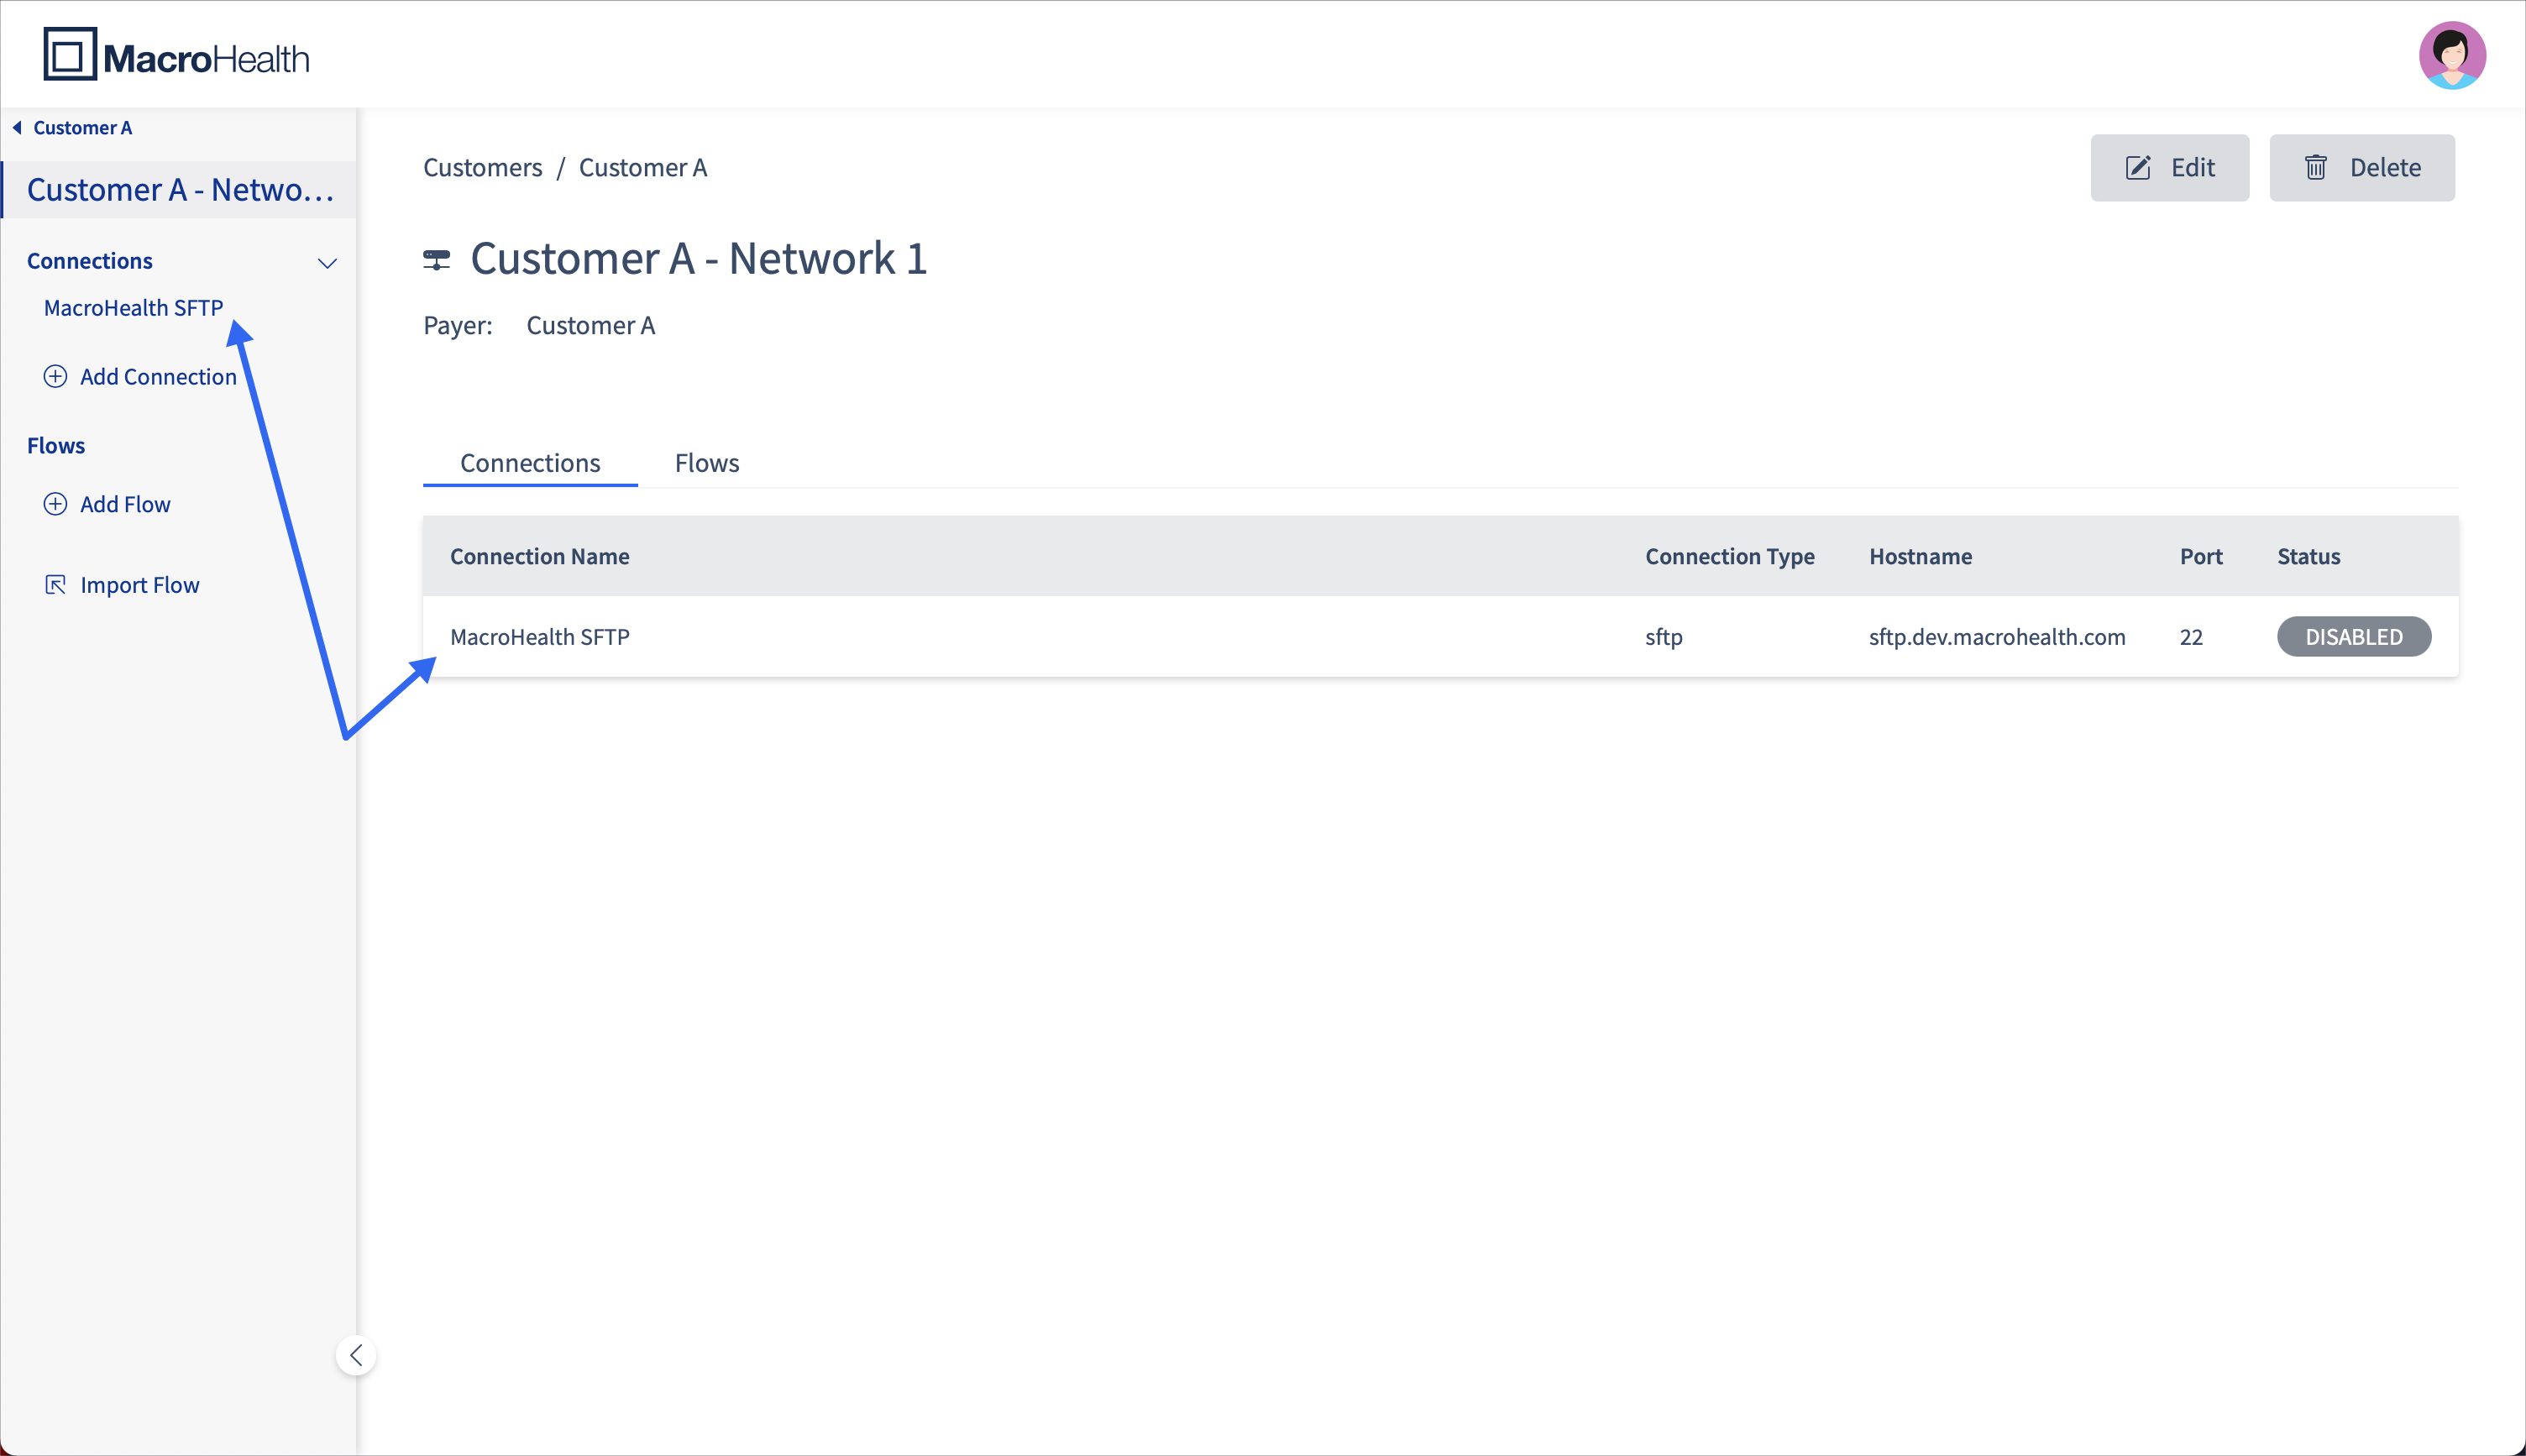Viewport: 2526px width, 1456px height.
Task: Click Add Connection
Action: tap(140, 377)
